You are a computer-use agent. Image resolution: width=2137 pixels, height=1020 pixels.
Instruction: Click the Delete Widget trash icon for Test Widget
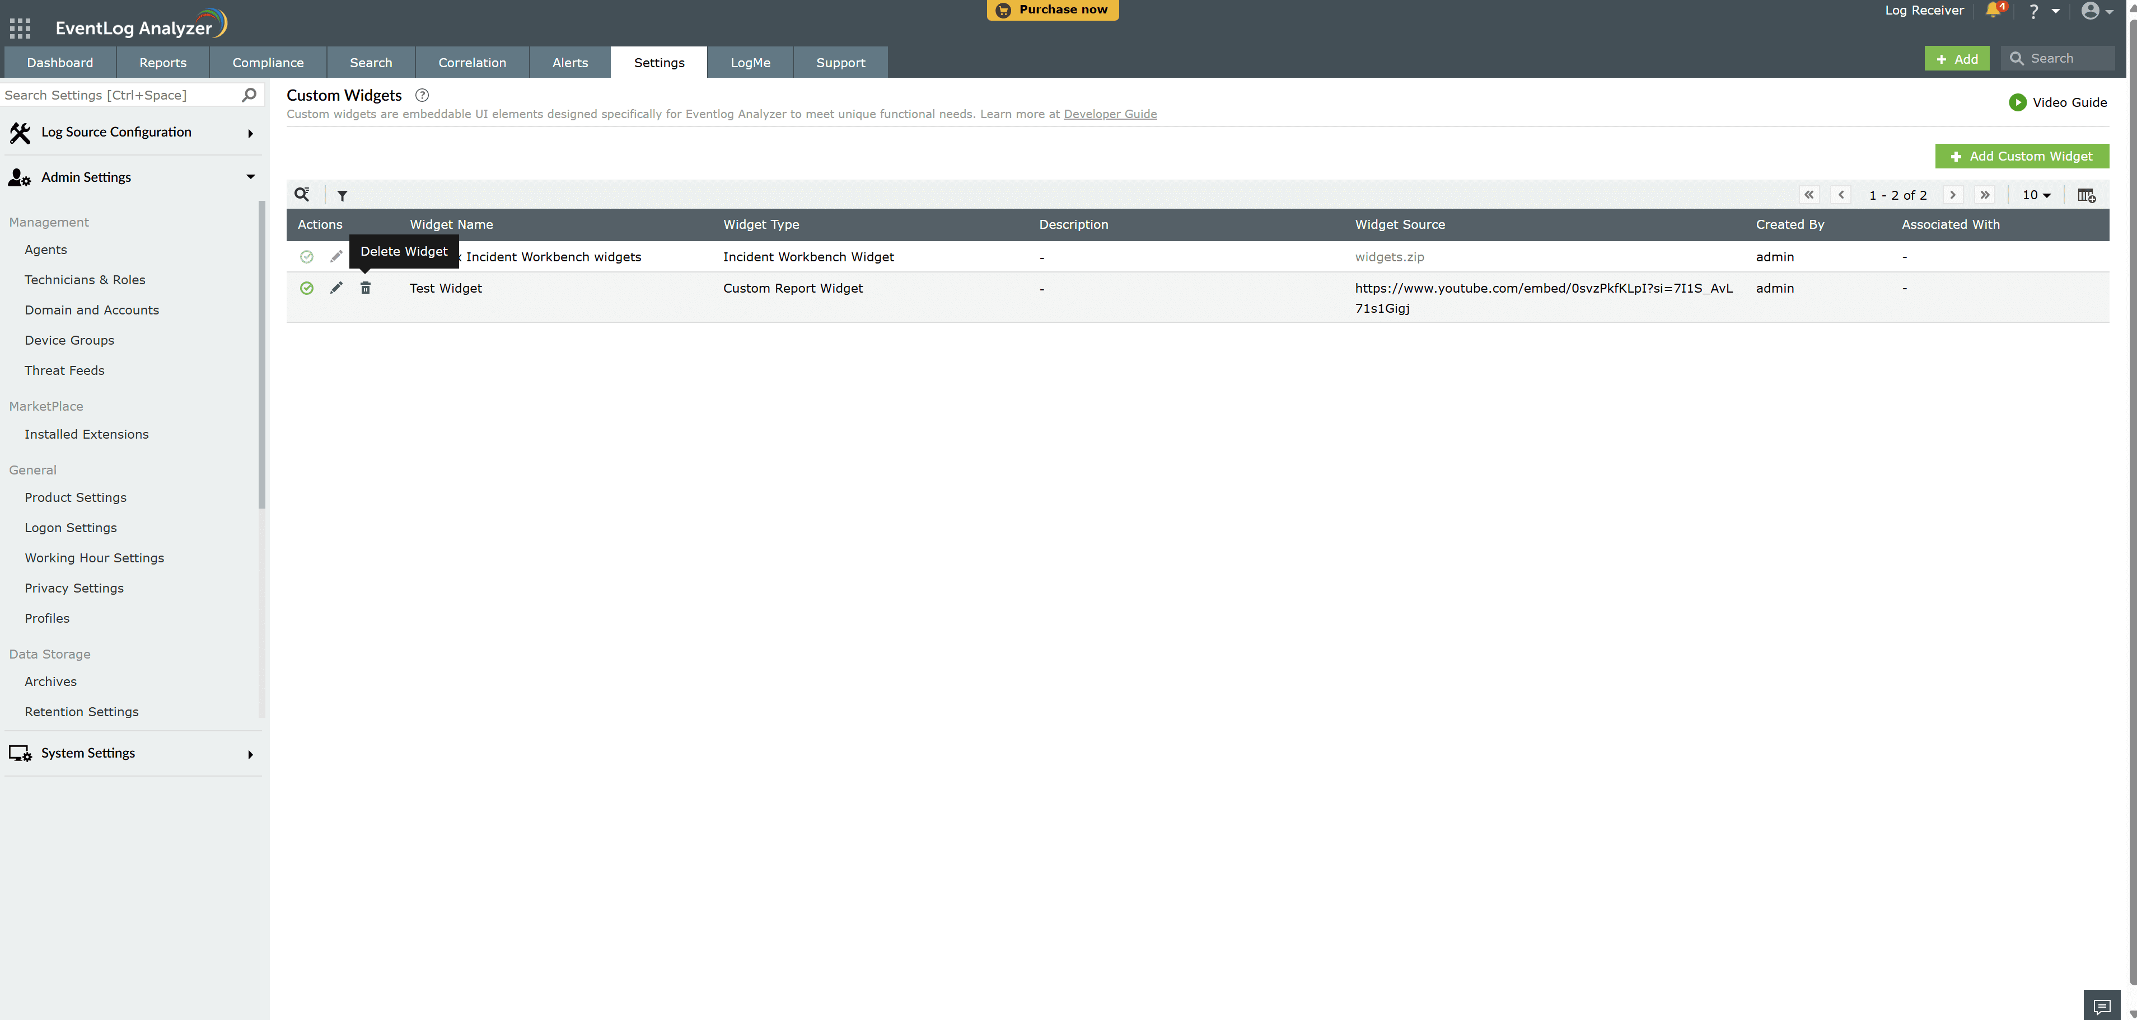click(366, 288)
